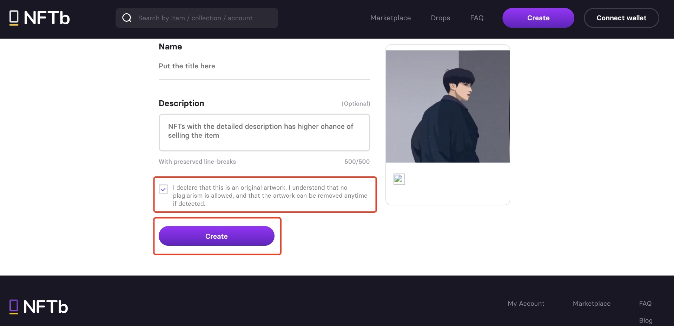The width and height of the screenshot is (674, 326).
Task: Focus the Name title input field
Action: tap(264, 66)
